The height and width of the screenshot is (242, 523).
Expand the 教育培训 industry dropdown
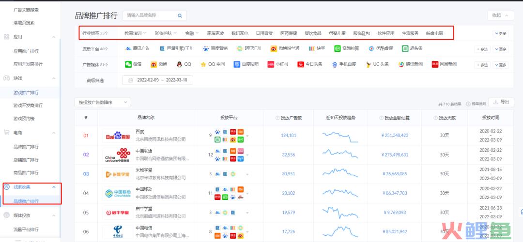pyautogui.click(x=136, y=33)
